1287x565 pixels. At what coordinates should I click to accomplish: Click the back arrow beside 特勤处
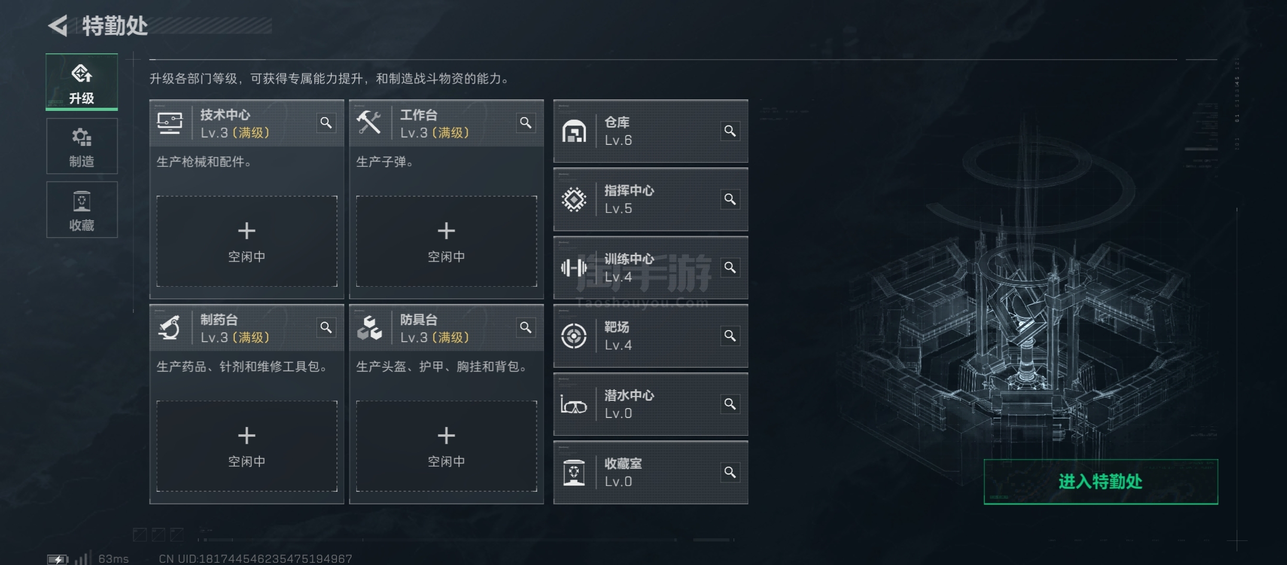click(59, 26)
